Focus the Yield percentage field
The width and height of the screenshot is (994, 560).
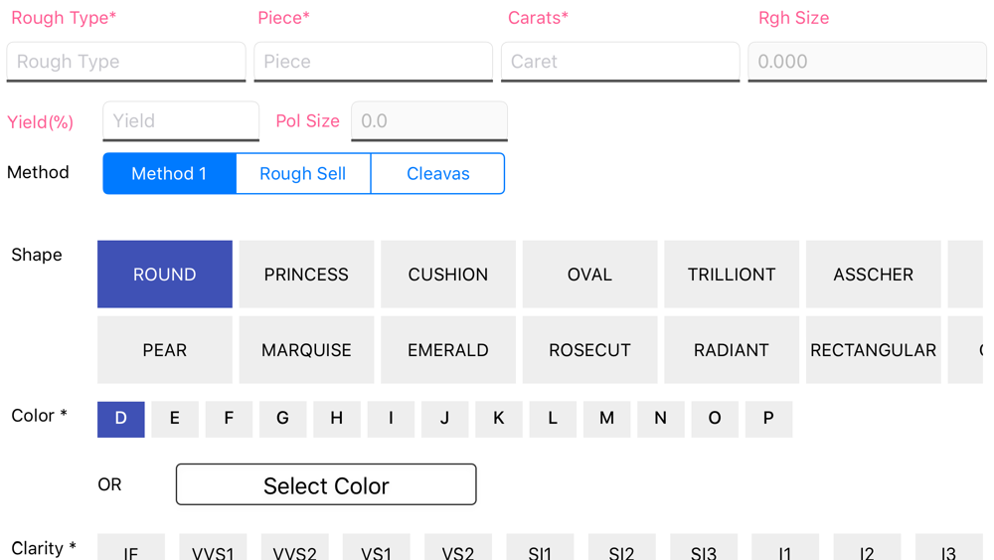[x=181, y=121]
